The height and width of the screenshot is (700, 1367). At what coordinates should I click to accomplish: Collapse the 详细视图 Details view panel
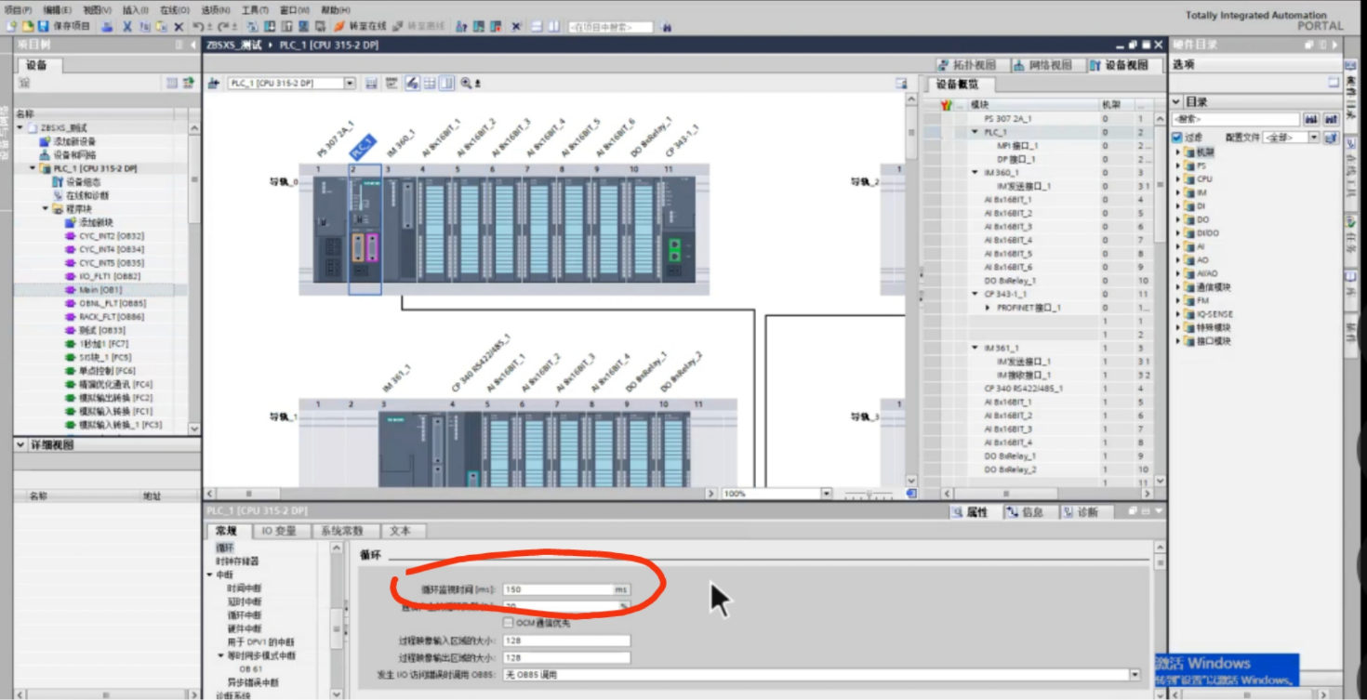[x=20, y=445]
